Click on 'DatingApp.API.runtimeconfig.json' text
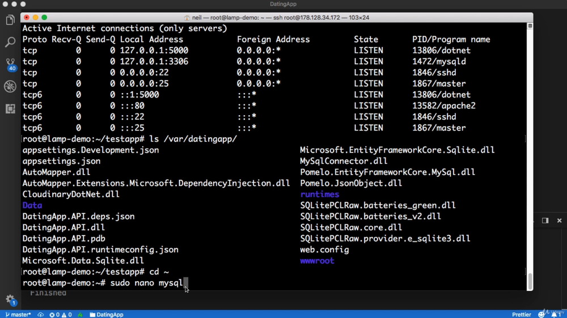 point(100,250)
